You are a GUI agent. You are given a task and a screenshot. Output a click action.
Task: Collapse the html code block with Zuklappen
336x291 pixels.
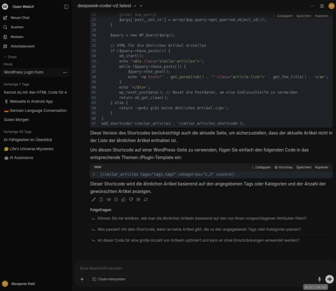pyautogui.click(x=261, y=167)
